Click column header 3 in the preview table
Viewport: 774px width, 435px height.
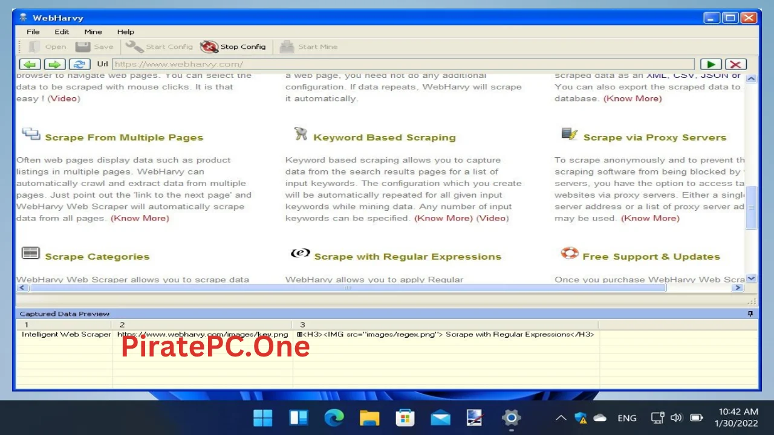coord(446,325)
